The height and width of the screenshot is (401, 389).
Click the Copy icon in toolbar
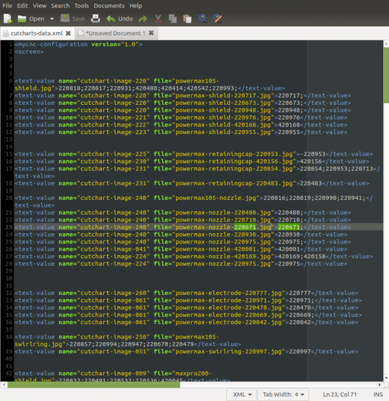pos(173,19)
